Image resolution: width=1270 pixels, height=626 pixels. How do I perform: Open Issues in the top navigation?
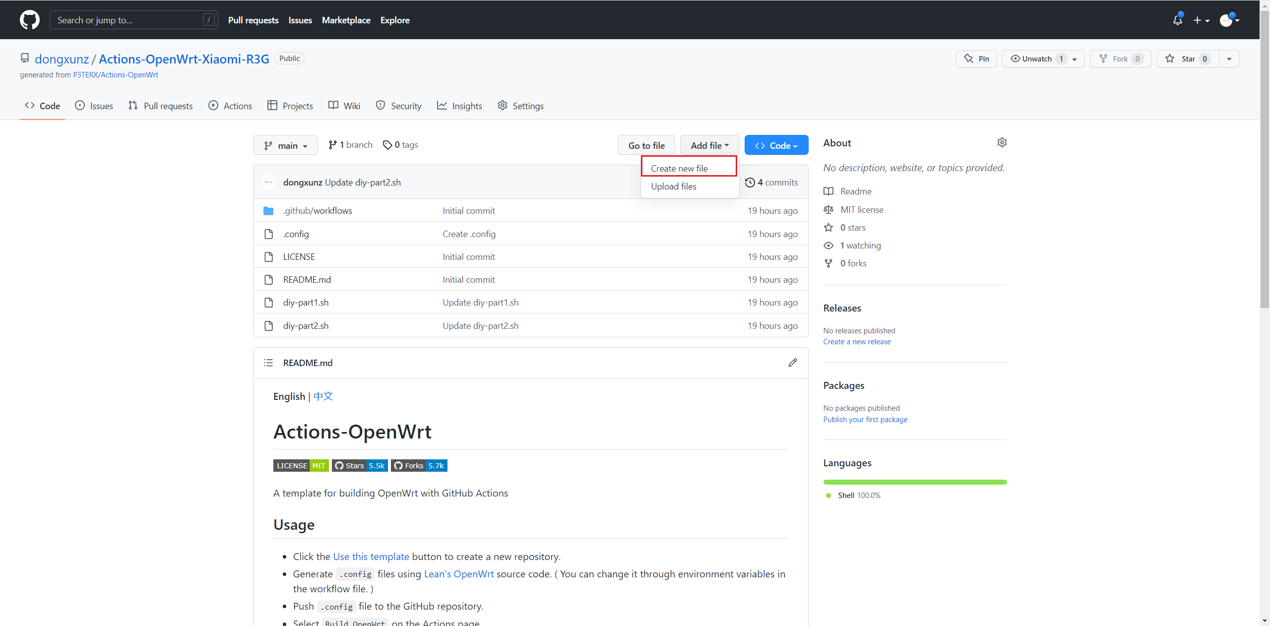click(x=300, y=20)
